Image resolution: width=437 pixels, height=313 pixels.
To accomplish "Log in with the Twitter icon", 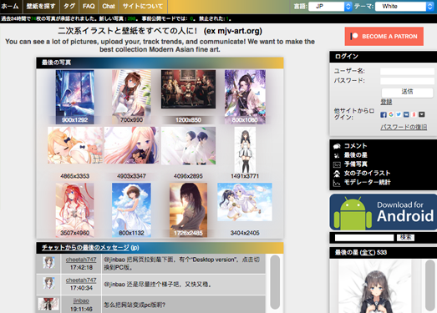I will (399, 114).
